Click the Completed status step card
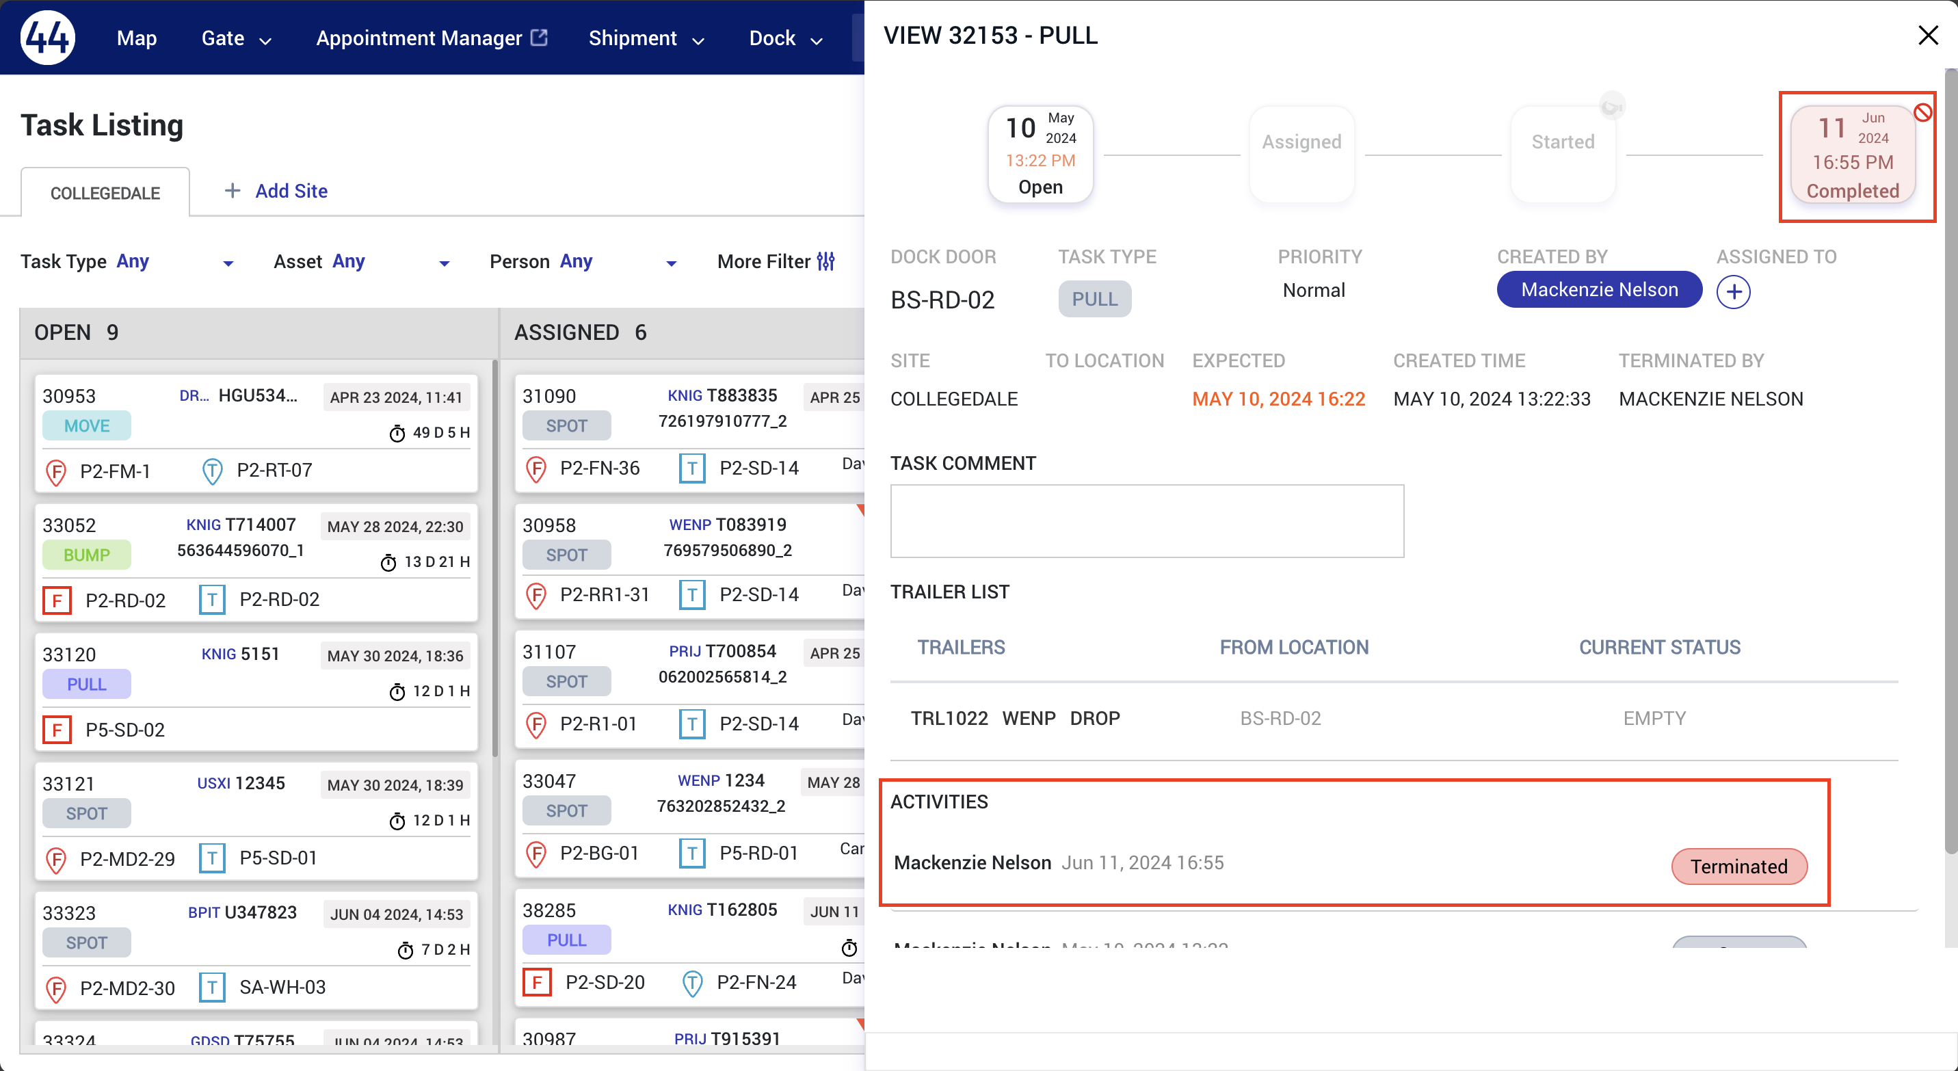1958x1071 pixels. coord(1853,155)
